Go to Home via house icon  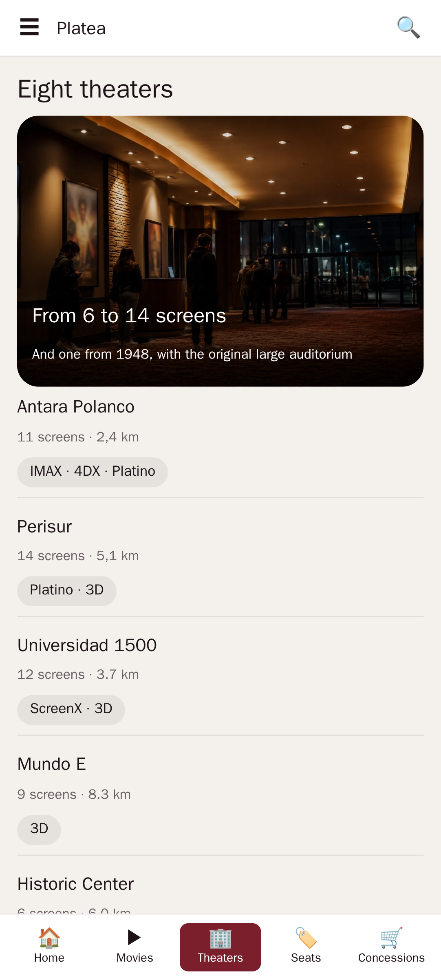(49, 938)
